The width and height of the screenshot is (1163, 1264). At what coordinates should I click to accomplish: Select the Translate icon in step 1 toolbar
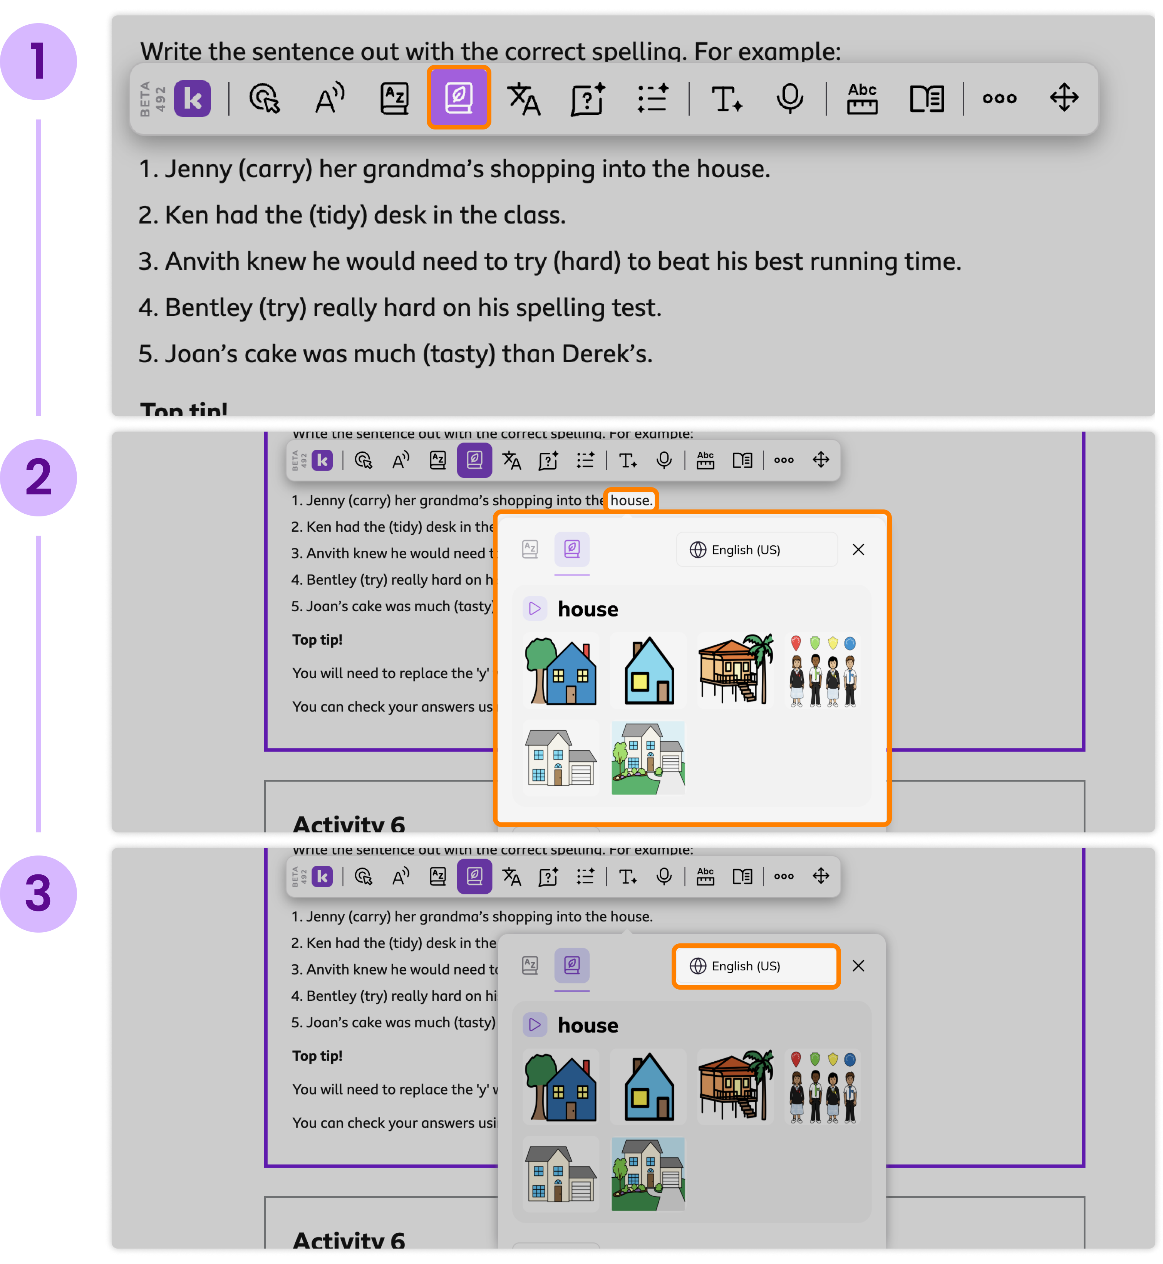(524, 98)
